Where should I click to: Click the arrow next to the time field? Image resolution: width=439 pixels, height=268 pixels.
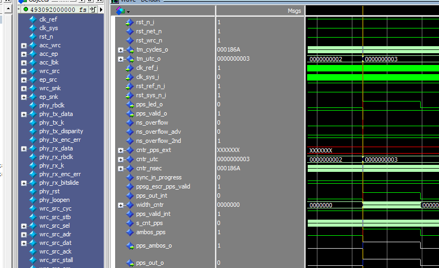(101, 10)
